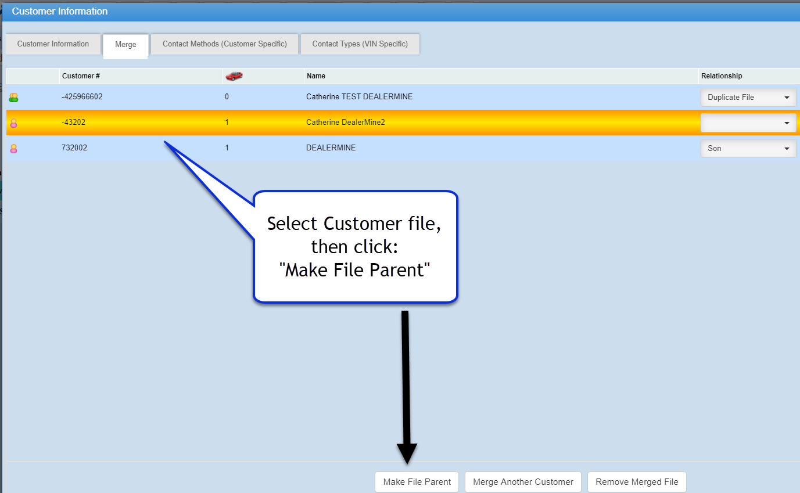
Task: Click the Name column header
Action: [x=316, y=76]
